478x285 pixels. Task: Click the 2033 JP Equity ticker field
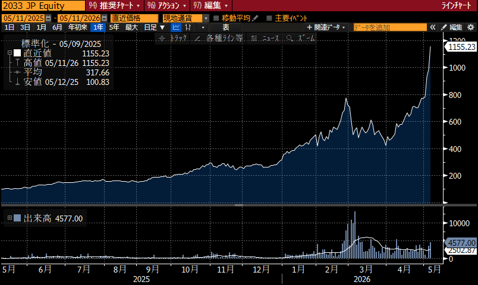(x=43, y=5)
